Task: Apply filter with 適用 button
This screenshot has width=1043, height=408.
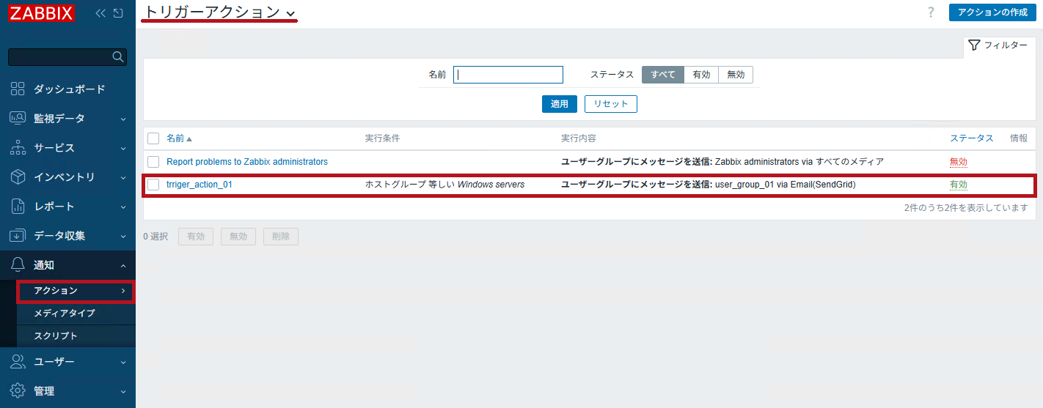Action: coord(560,104)
